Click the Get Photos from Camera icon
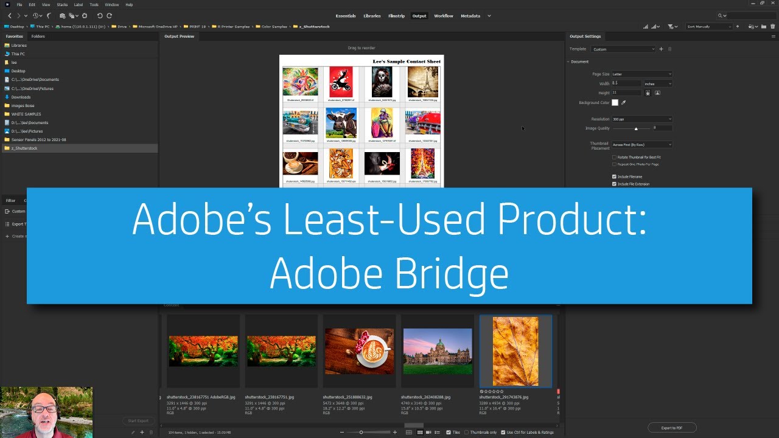 [62, 16]
